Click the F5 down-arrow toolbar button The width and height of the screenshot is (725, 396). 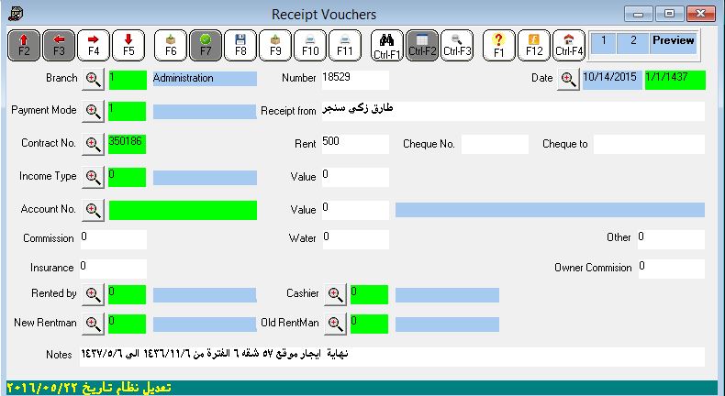pos(128,44)
